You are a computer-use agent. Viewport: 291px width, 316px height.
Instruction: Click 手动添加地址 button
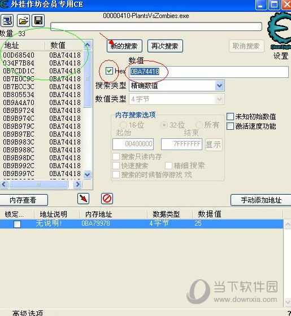(261, 200)
